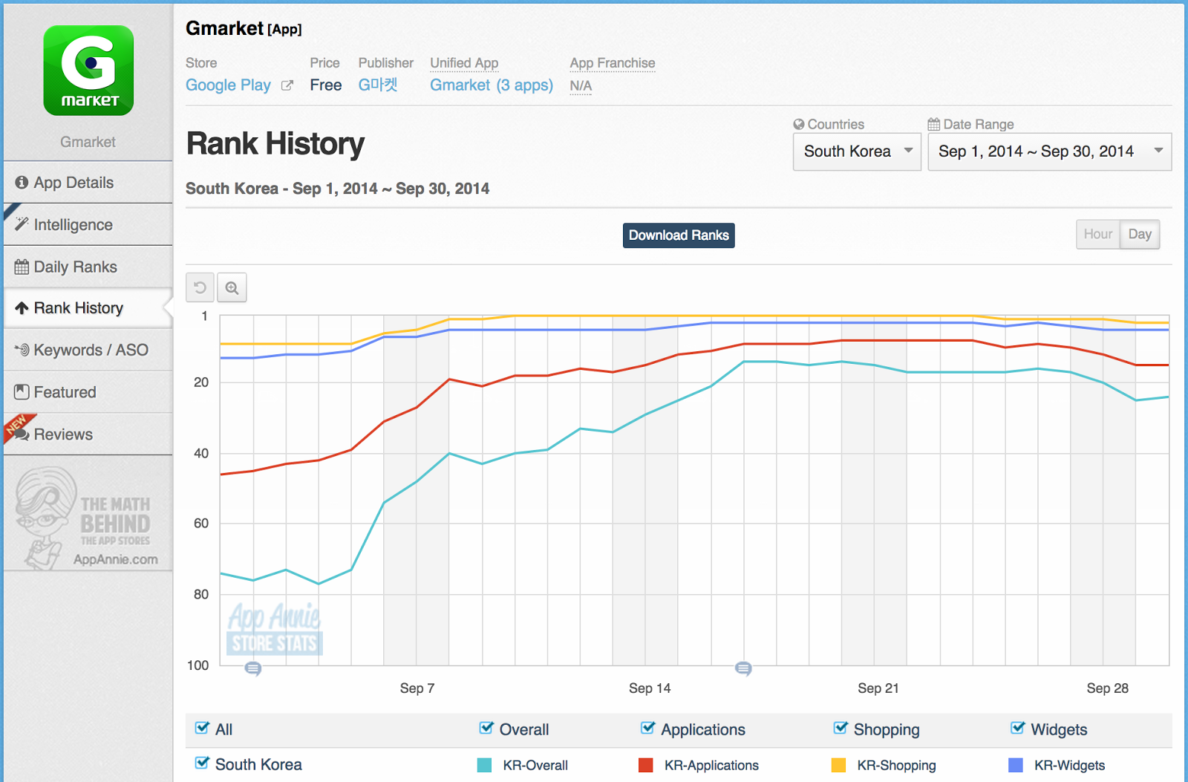Image resolution: width=1188 pixels, height=782 pixels.
Task: Open the Google Play store link
Action: click(228, 85)
